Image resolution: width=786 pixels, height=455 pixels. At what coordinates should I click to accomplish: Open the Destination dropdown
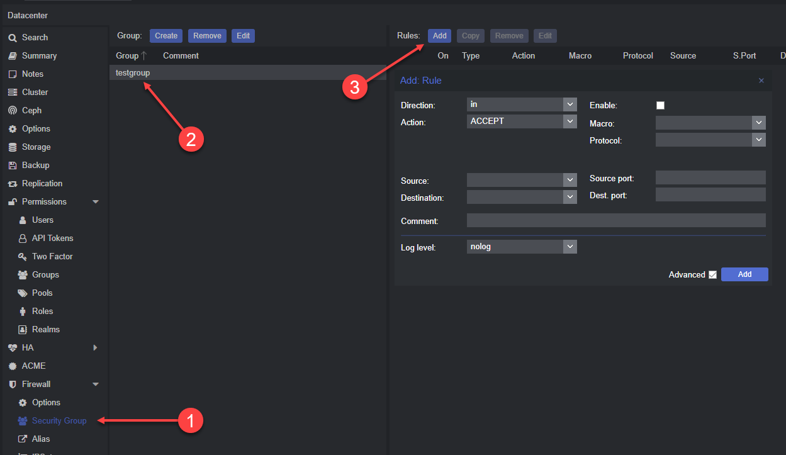pyautogui.click(x=570, y=197)
